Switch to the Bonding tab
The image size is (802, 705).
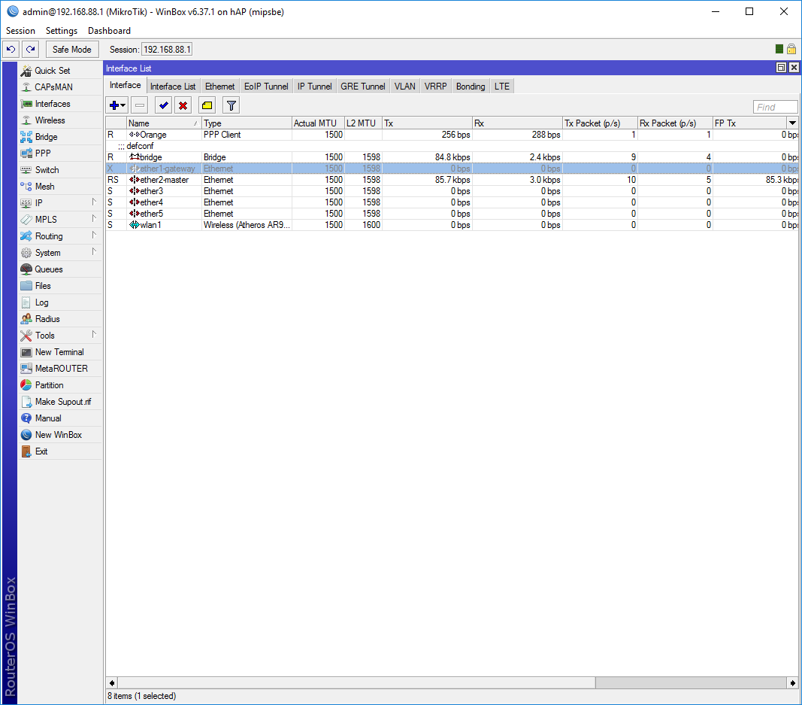tap(471, 87)
